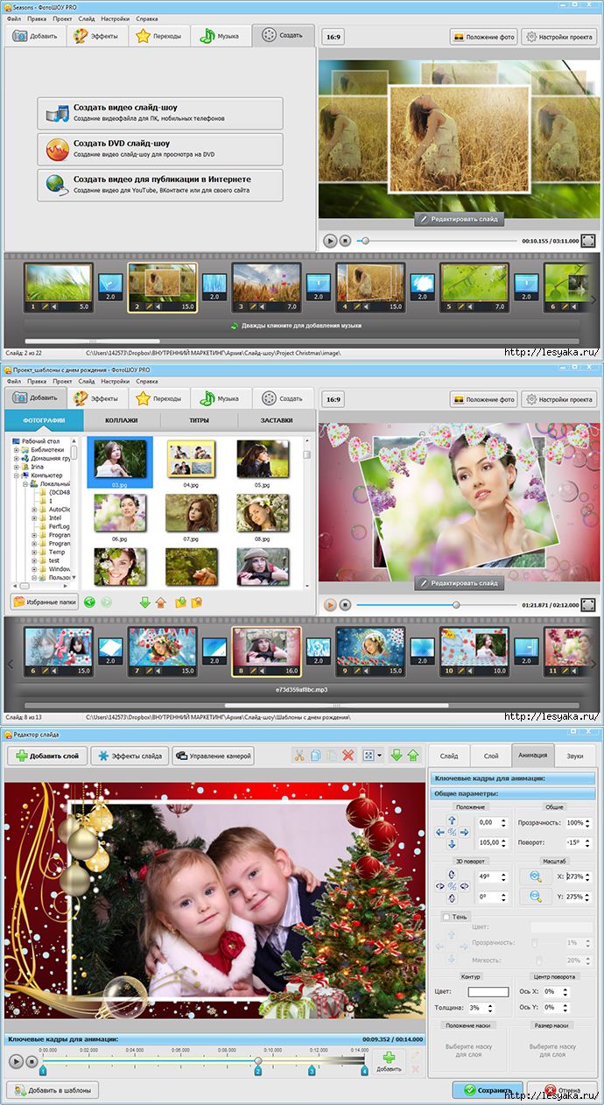Click the position down arrow under Положение
The width and height of the screenshot is (604, 1105).
(x=453, y=844)
